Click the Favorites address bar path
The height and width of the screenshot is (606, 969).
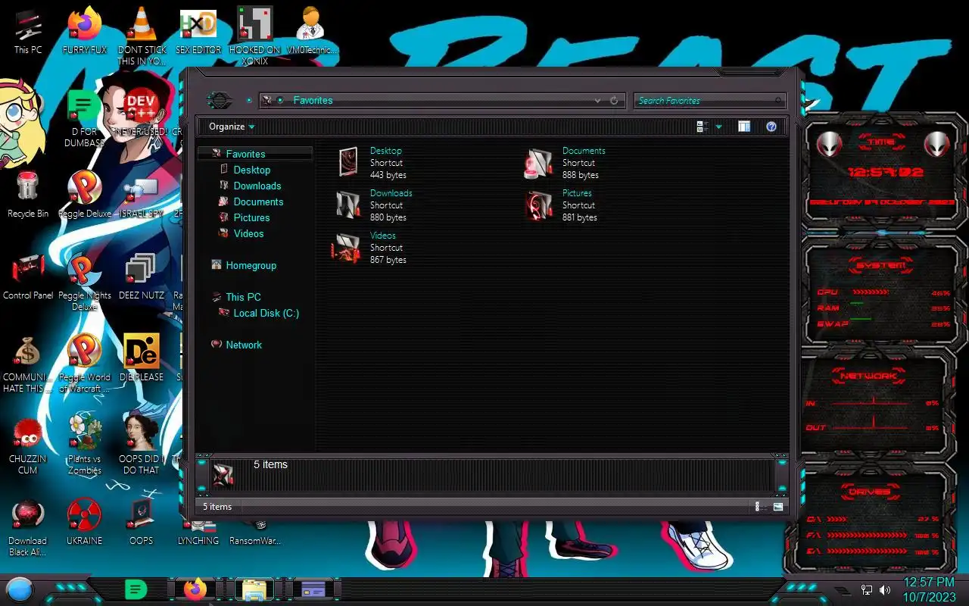(313, 100)
